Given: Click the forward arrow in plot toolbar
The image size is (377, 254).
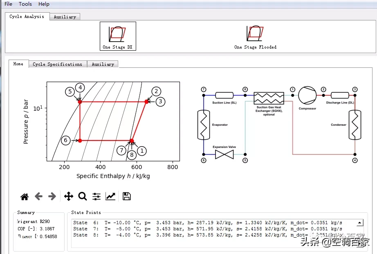Looking at the screenshot, I should click(52, 196).
